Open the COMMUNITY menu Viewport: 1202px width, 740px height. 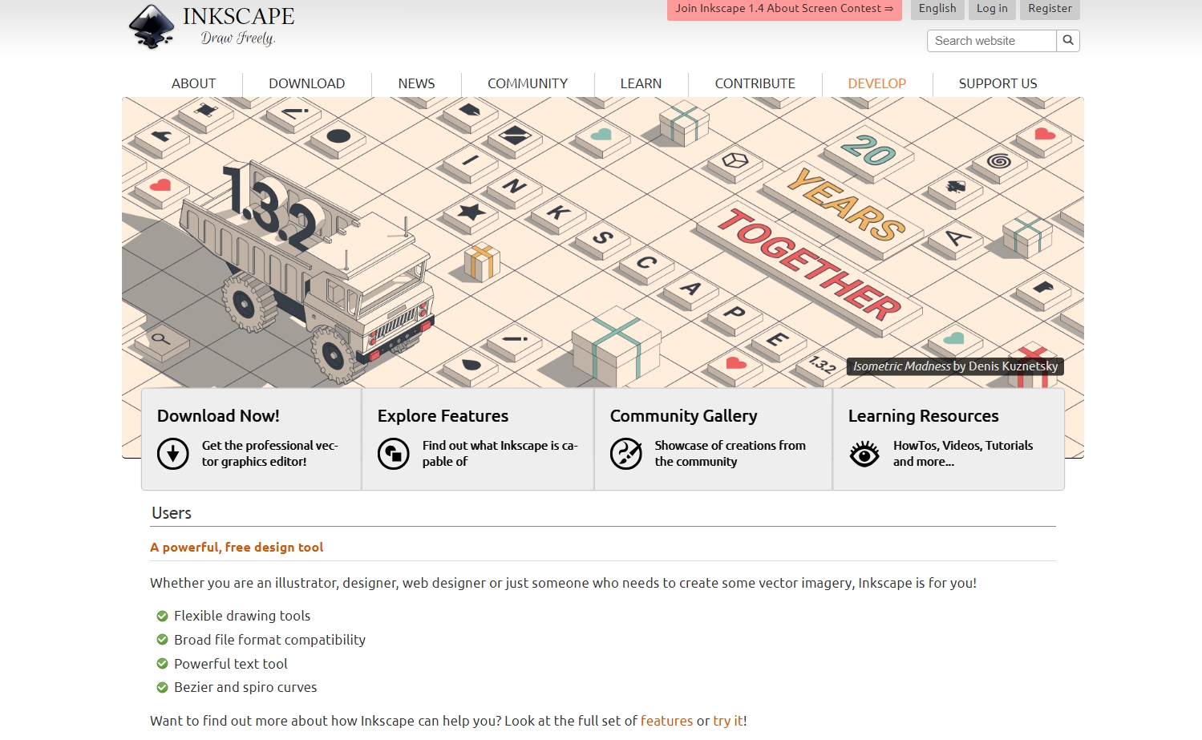(x=527, y=83)
